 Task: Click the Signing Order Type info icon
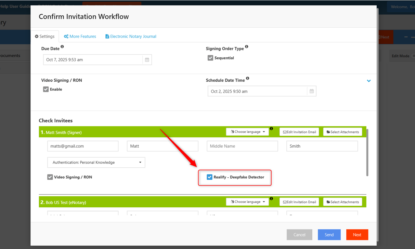coord(247,47)
